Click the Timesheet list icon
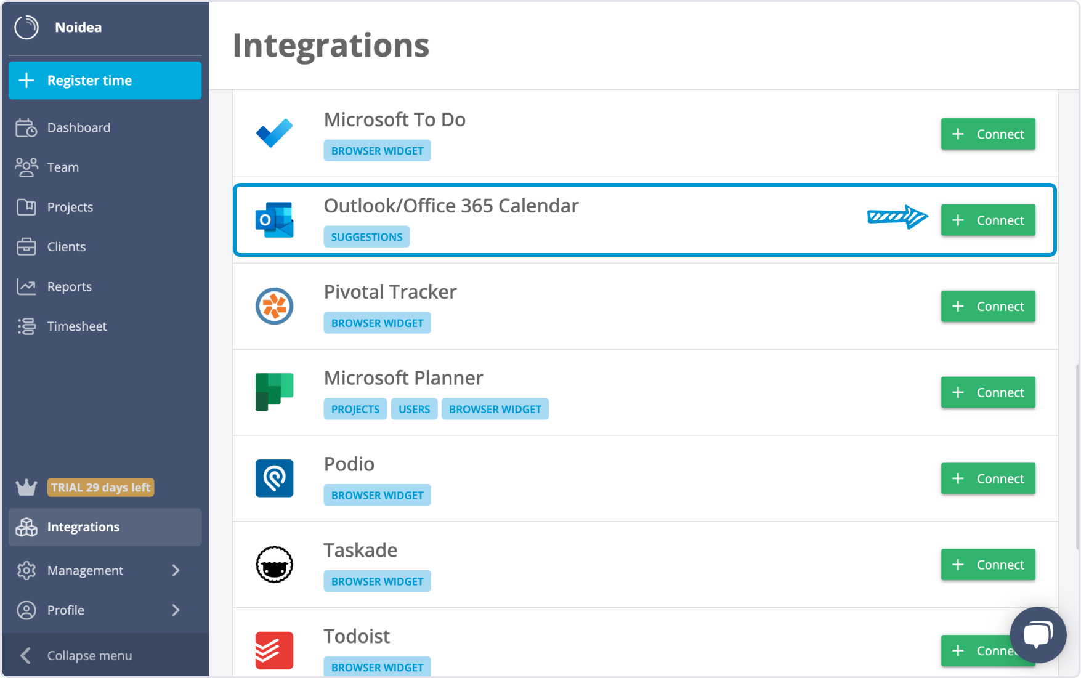The height and width of the screenshot is (678, 1081). point(26,326)
